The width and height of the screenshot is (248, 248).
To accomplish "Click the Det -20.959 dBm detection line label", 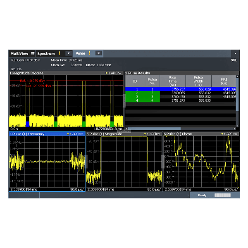I will click(x=38, y=86).
